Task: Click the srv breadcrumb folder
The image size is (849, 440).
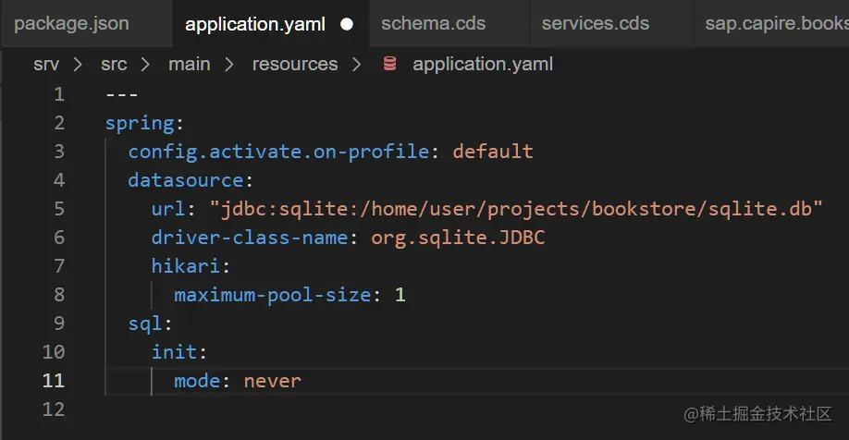Action: tap(45, 64)
